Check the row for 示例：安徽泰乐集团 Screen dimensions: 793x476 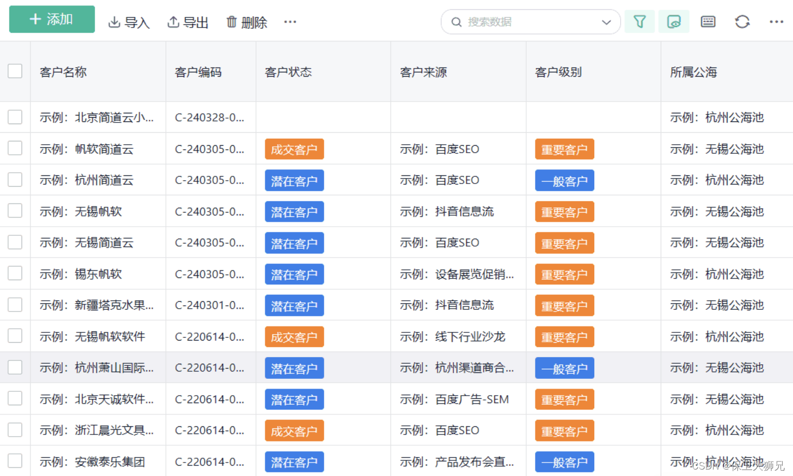15,461
